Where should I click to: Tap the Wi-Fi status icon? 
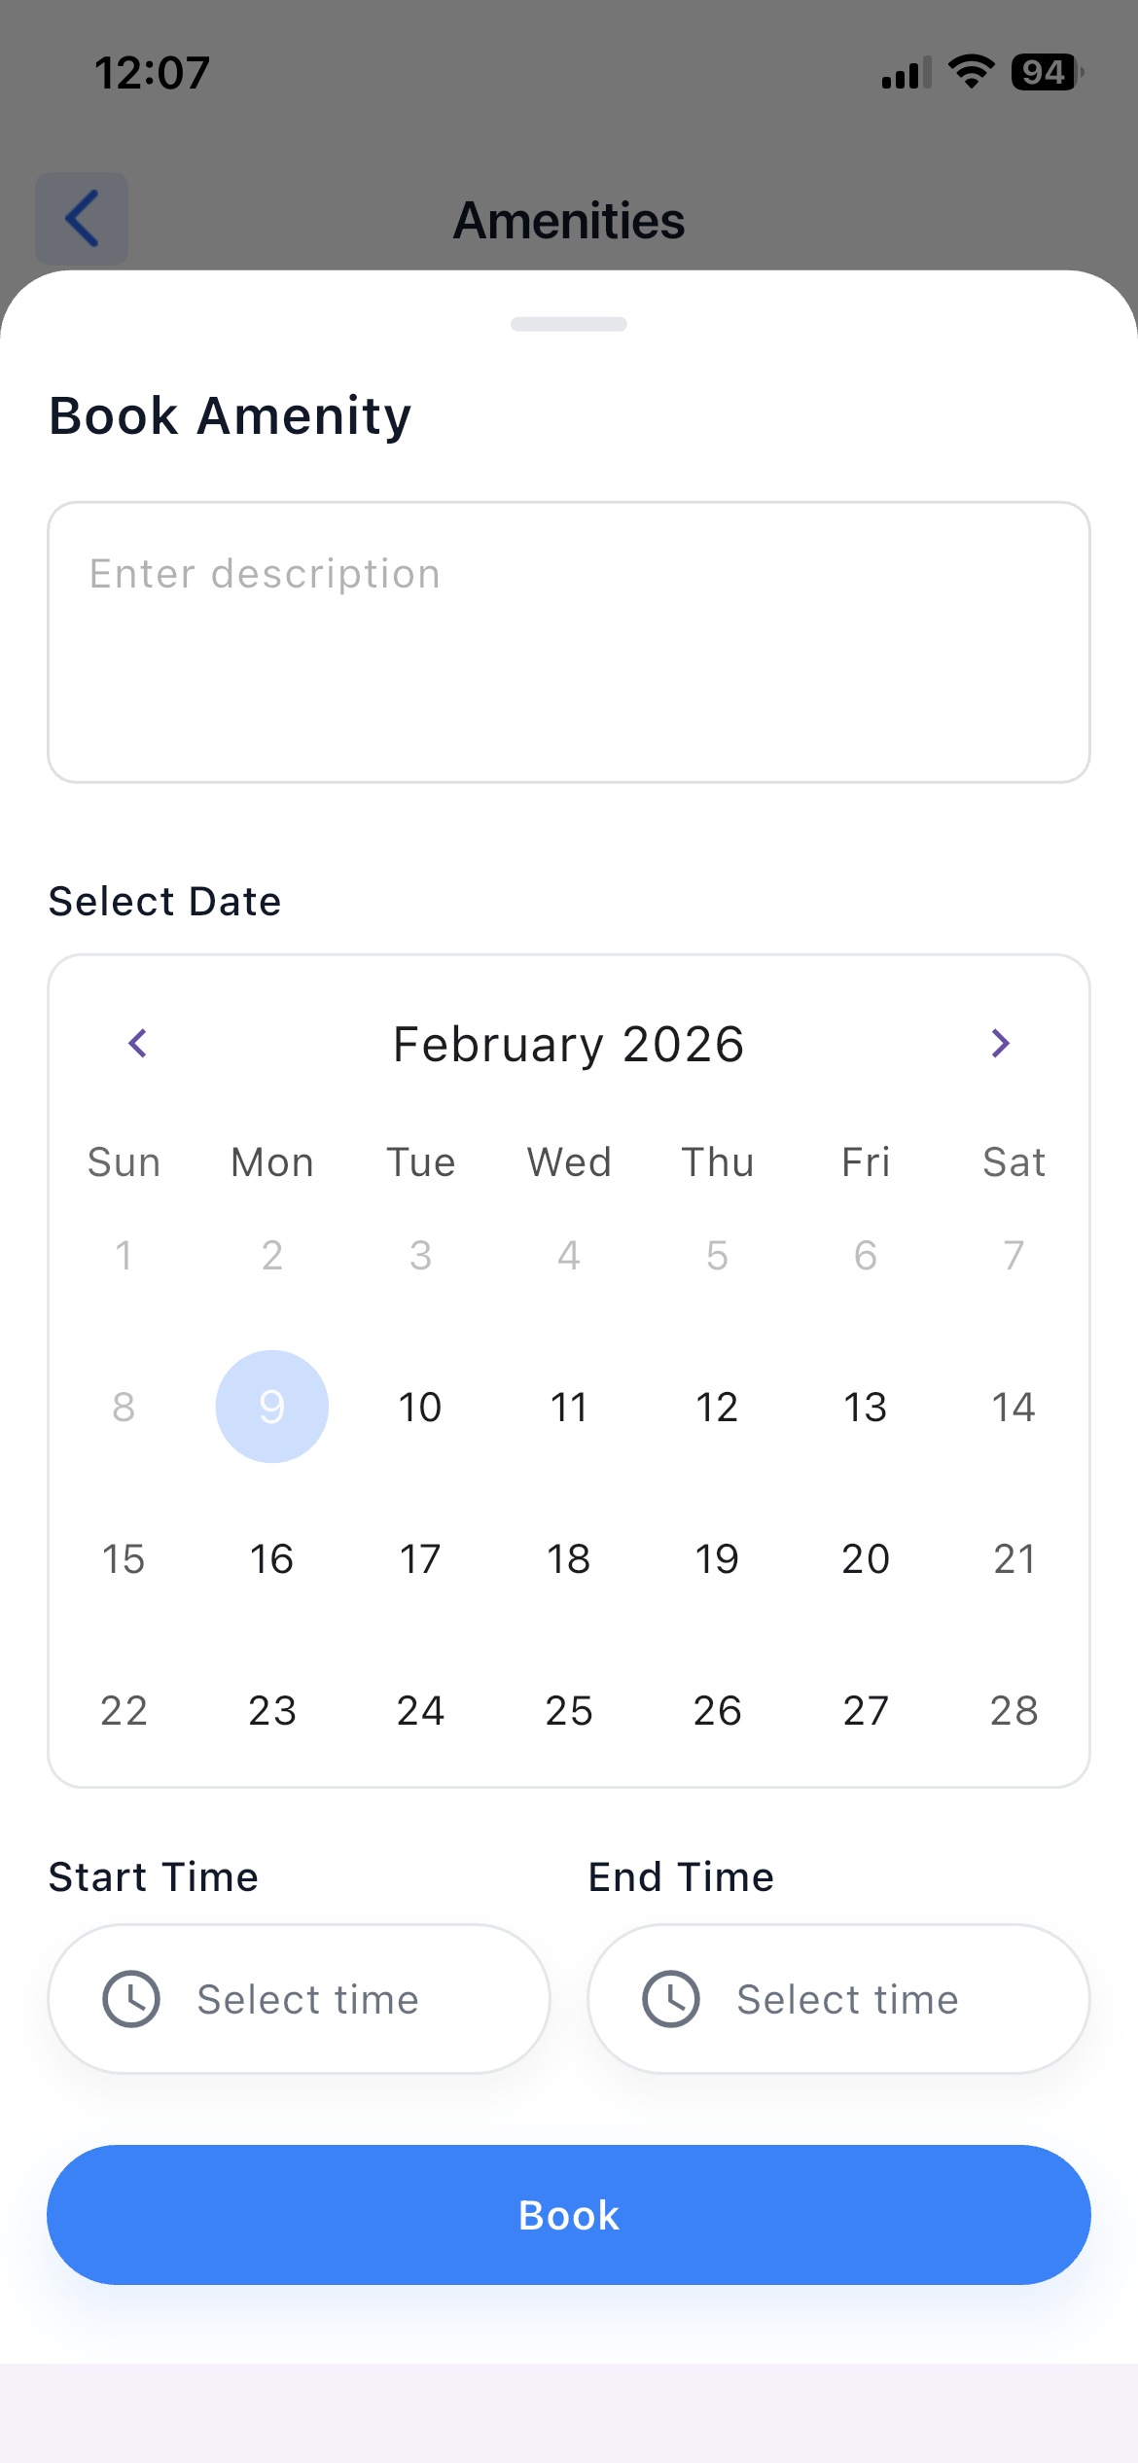(x=971, y=72)
